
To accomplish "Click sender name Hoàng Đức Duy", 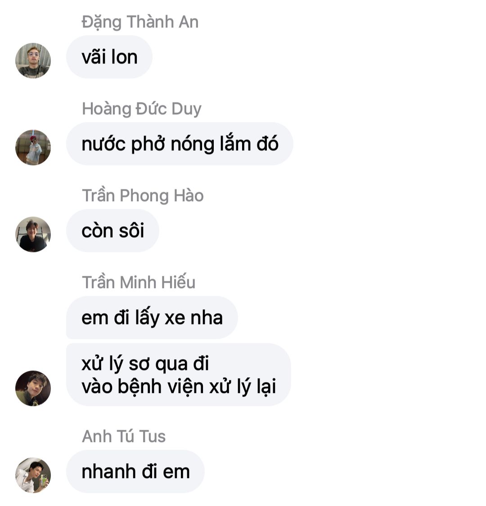I will (142, 109).
